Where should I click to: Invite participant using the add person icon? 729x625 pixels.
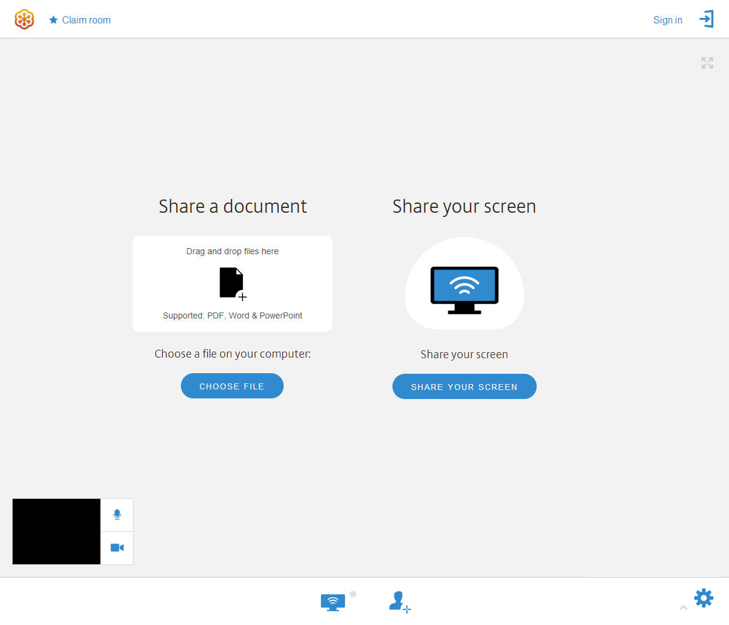click(x=400, y=602)
